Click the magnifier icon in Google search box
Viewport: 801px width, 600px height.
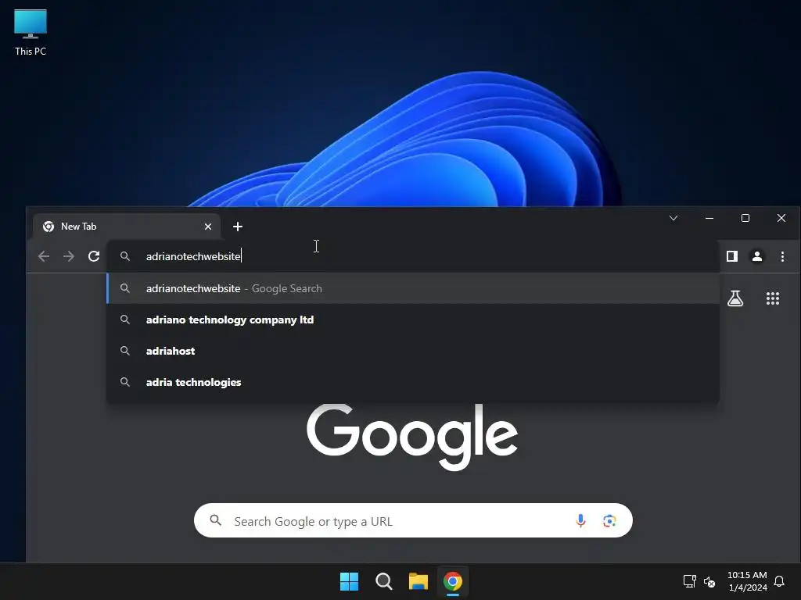click(216, 520)
